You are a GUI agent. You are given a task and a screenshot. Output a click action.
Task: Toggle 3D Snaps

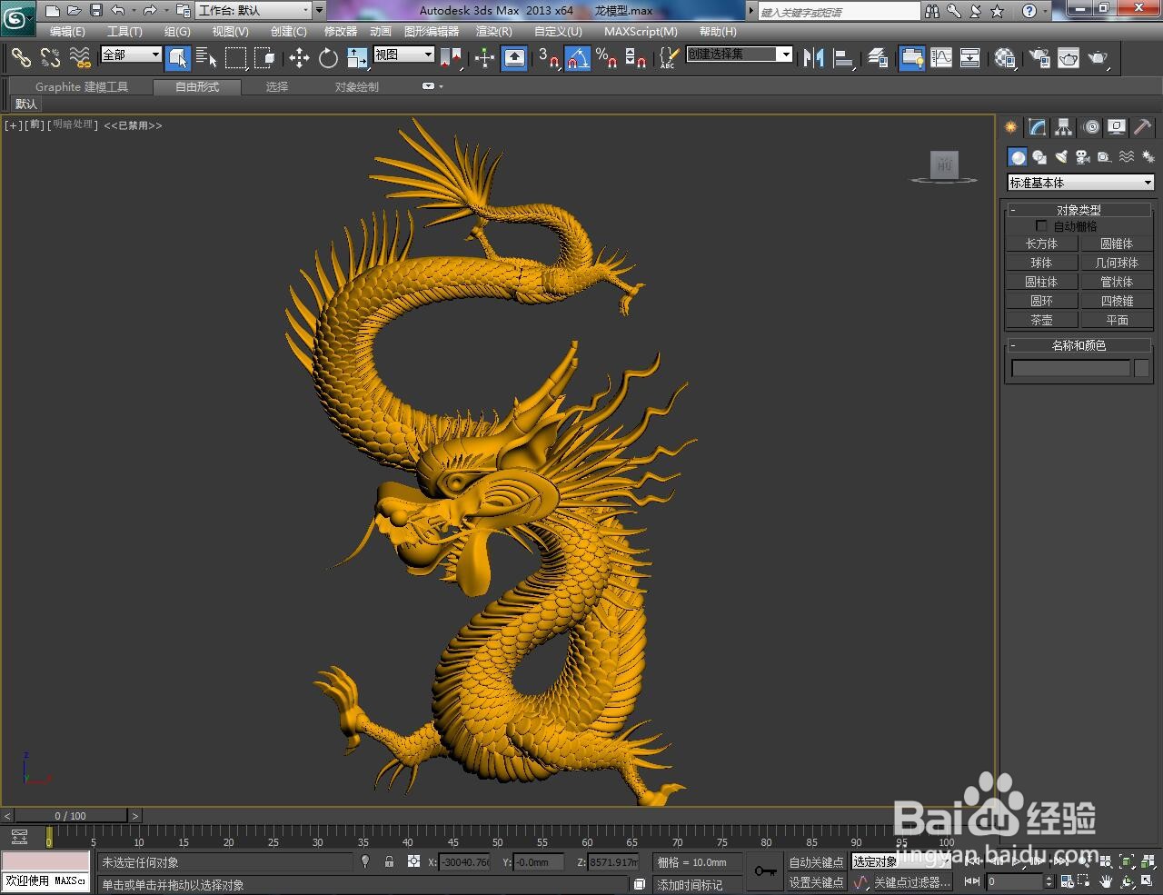click(549, 58)
